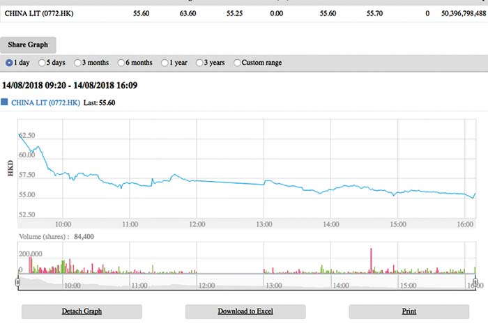This screenshot has height=335, width=488.
Task: Click the 62.50 price axis label
Action: pos(26,136)
